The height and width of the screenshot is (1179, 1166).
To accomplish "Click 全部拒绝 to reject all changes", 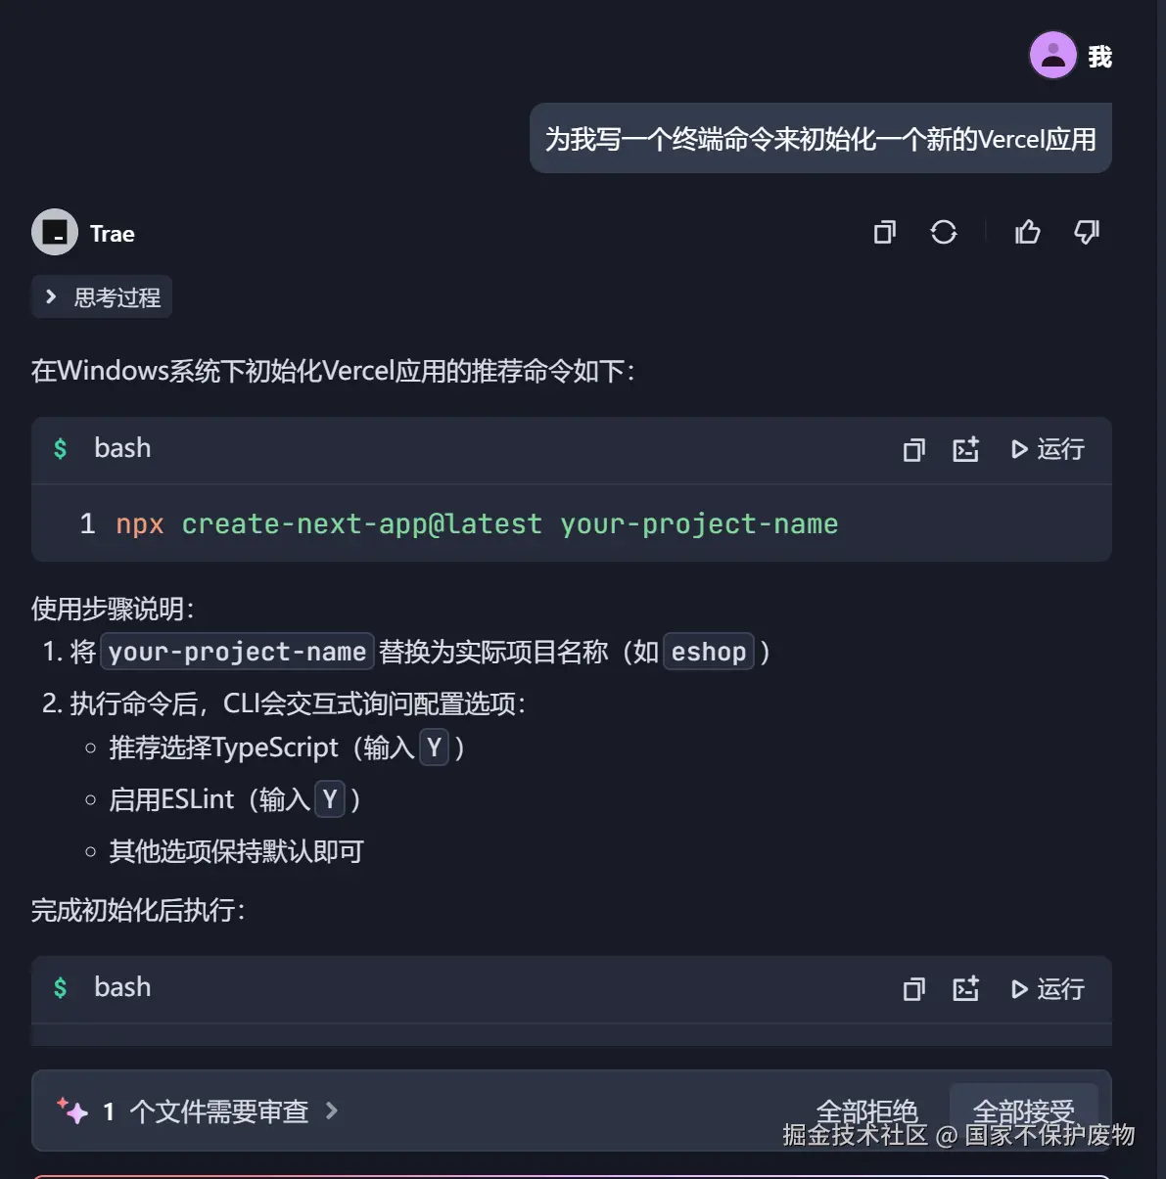I will 866,1111.
